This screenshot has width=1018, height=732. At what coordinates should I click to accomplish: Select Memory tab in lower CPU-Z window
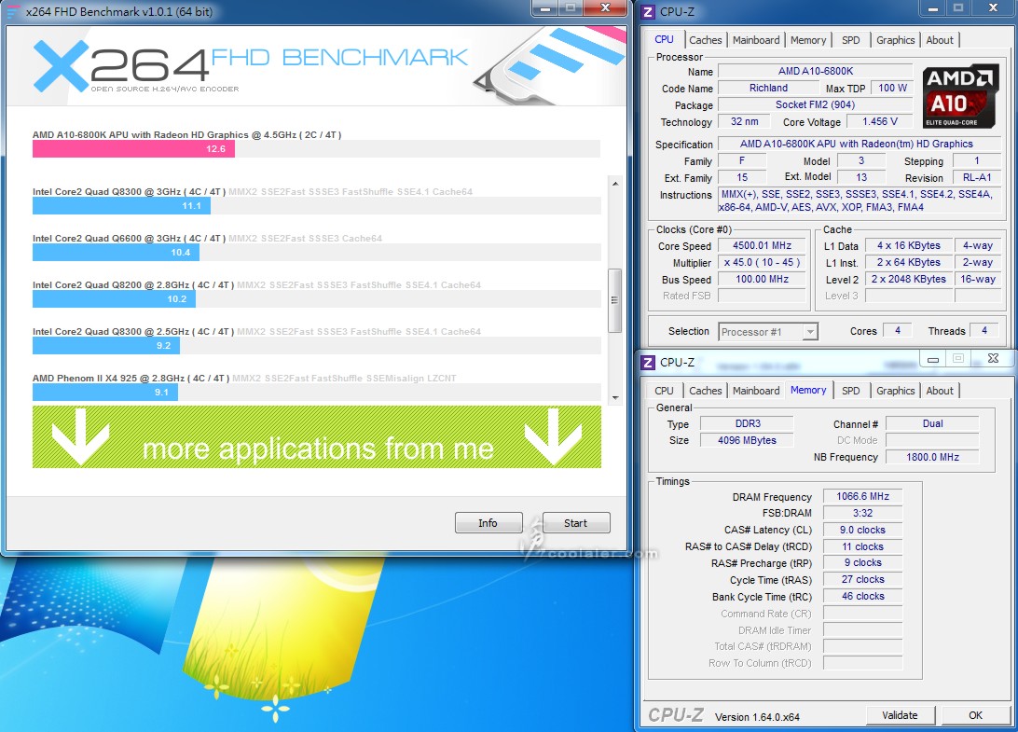click(x=807, y=391)
